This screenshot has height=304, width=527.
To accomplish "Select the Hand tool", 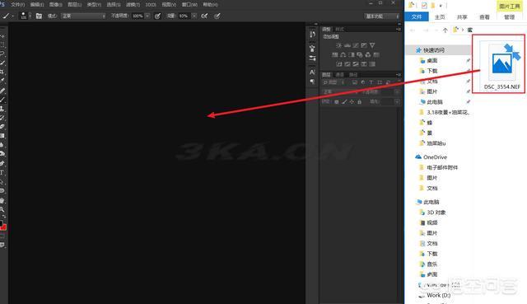I will [2, 200].
